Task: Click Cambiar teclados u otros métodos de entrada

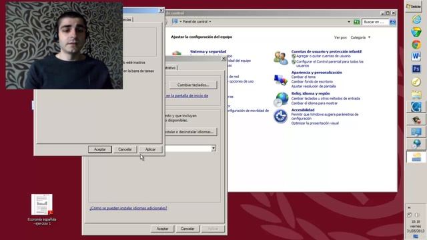Action: point(326,99)
